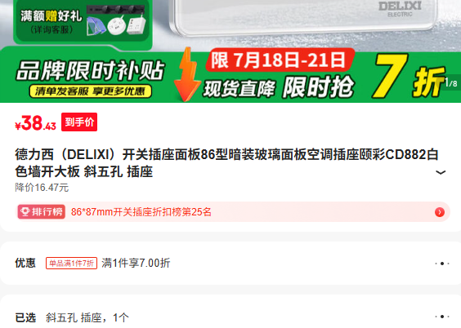461x328 pixels.
Task: Tap the product title 德力西（DELIXI）开关插座
Action: [x=226, y=163]
